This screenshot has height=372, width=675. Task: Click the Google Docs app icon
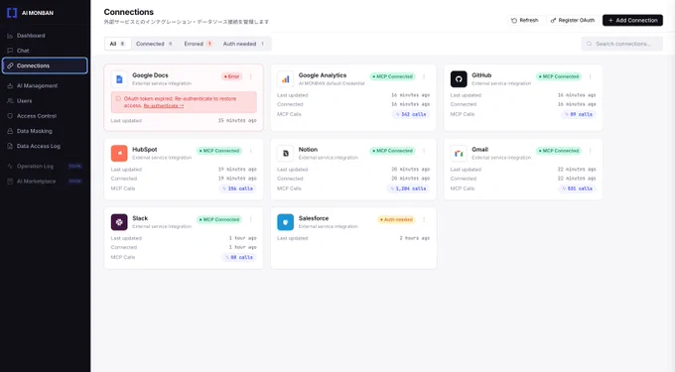click(119, 79)
